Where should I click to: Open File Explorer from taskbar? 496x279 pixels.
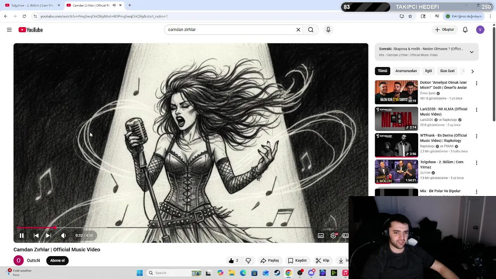click(x=232, y=273)
